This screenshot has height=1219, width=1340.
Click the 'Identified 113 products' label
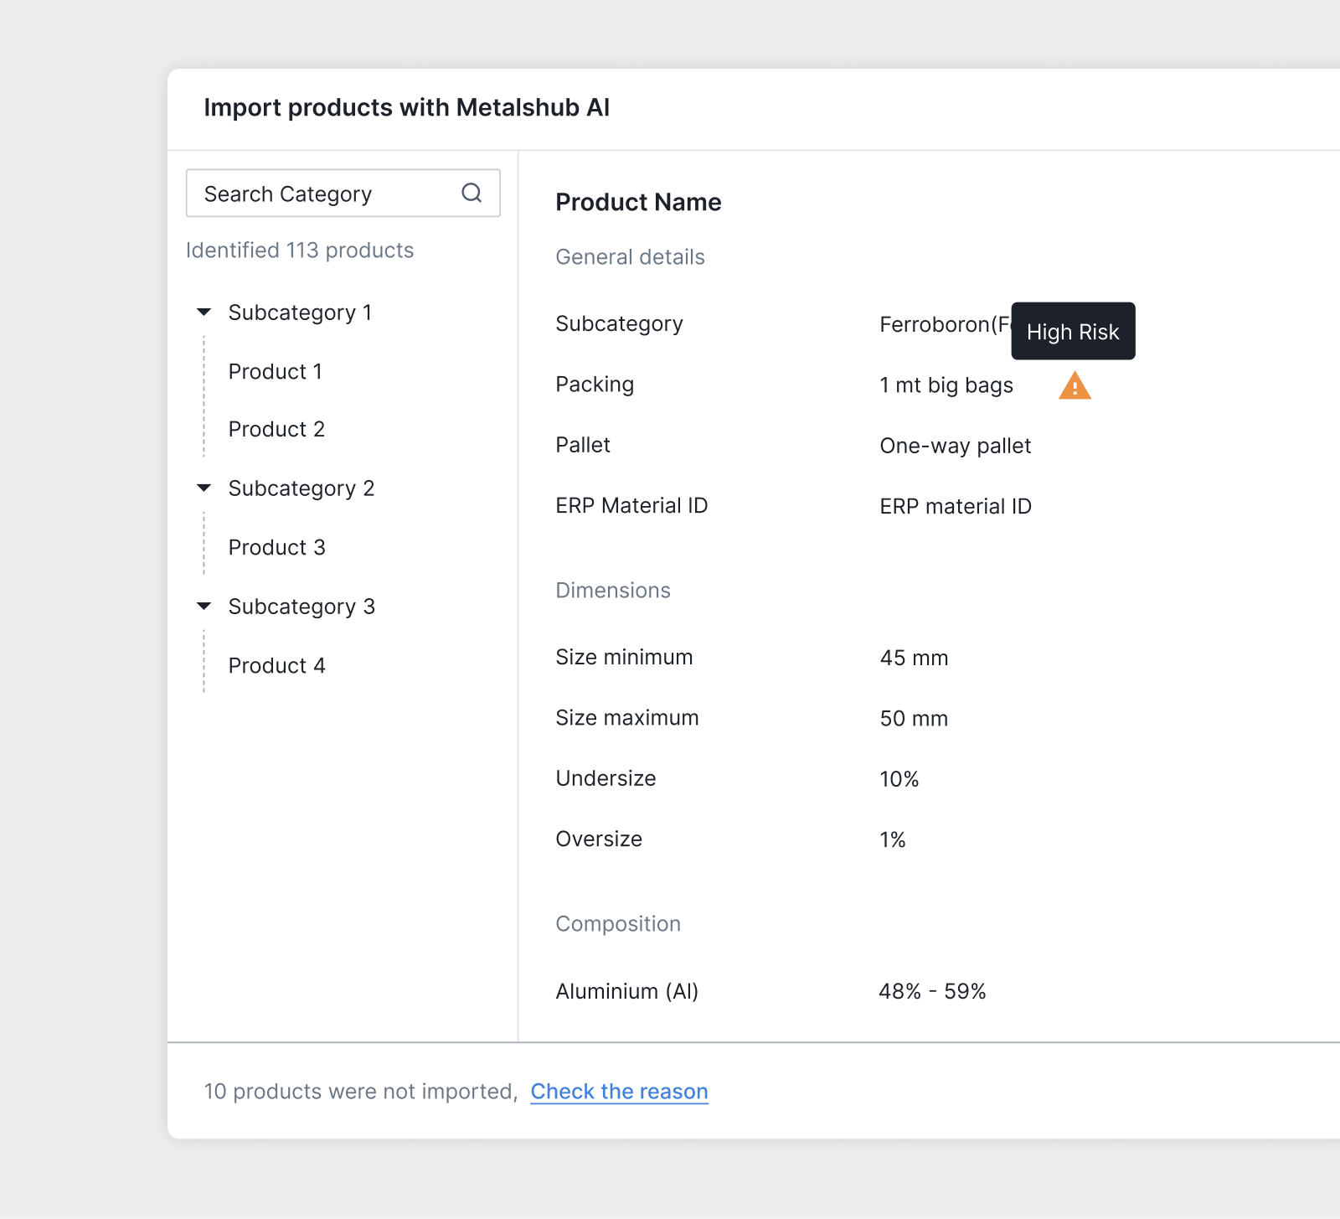[x=300, y=250]
